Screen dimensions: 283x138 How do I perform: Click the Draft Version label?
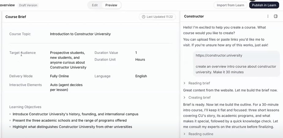[x=28, y=5]
